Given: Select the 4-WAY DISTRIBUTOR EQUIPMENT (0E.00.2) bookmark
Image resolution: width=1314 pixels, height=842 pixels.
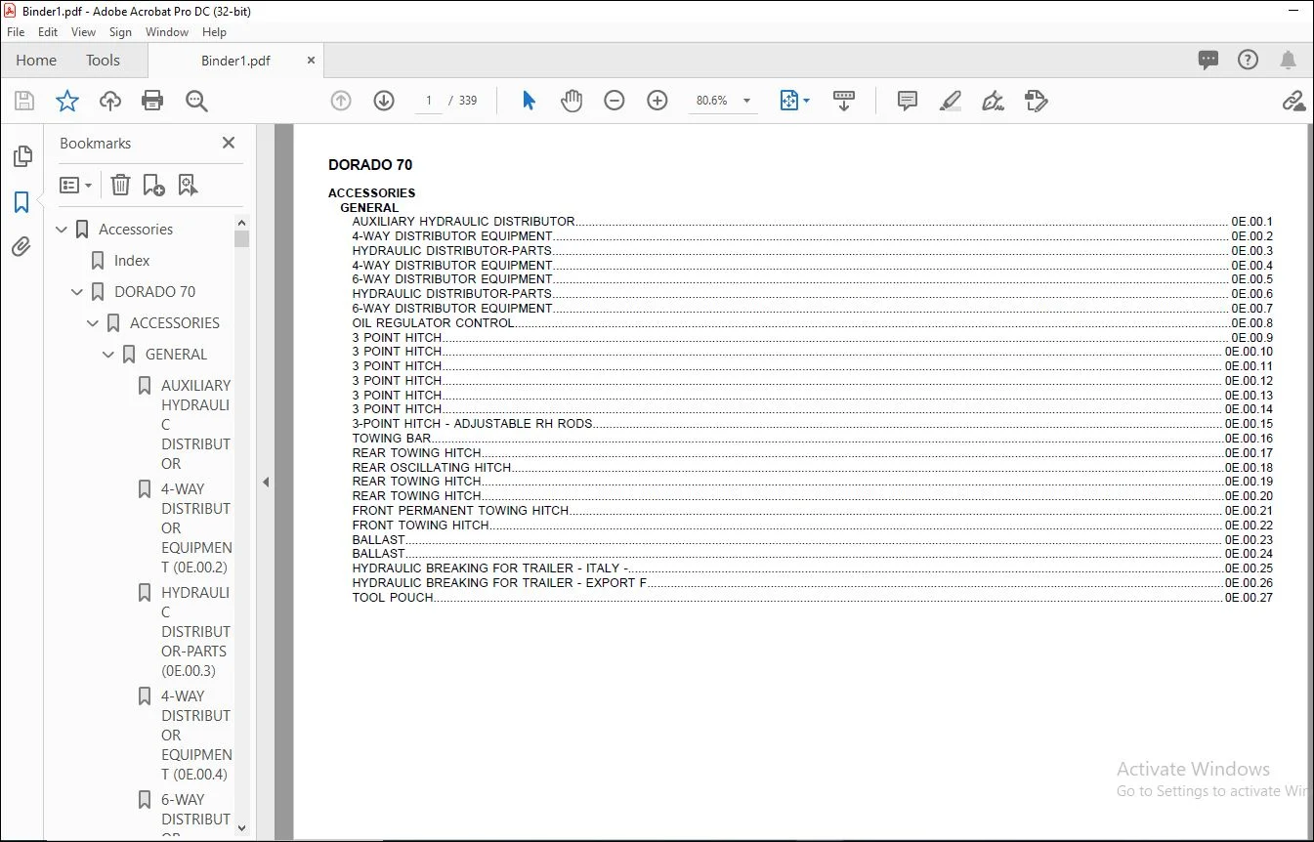Looking at the screenshot, I should pos(196,528).
